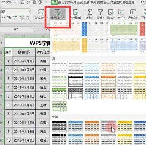Switch to the 公式 ribbon tab
Image resolution: width=146 pixels, height=145 pixels.
[80, 2]
